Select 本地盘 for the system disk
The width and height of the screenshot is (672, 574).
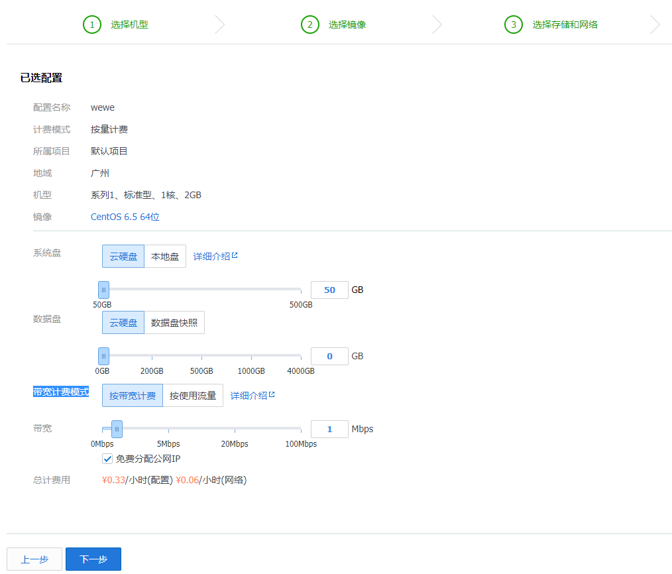point(165,257)
